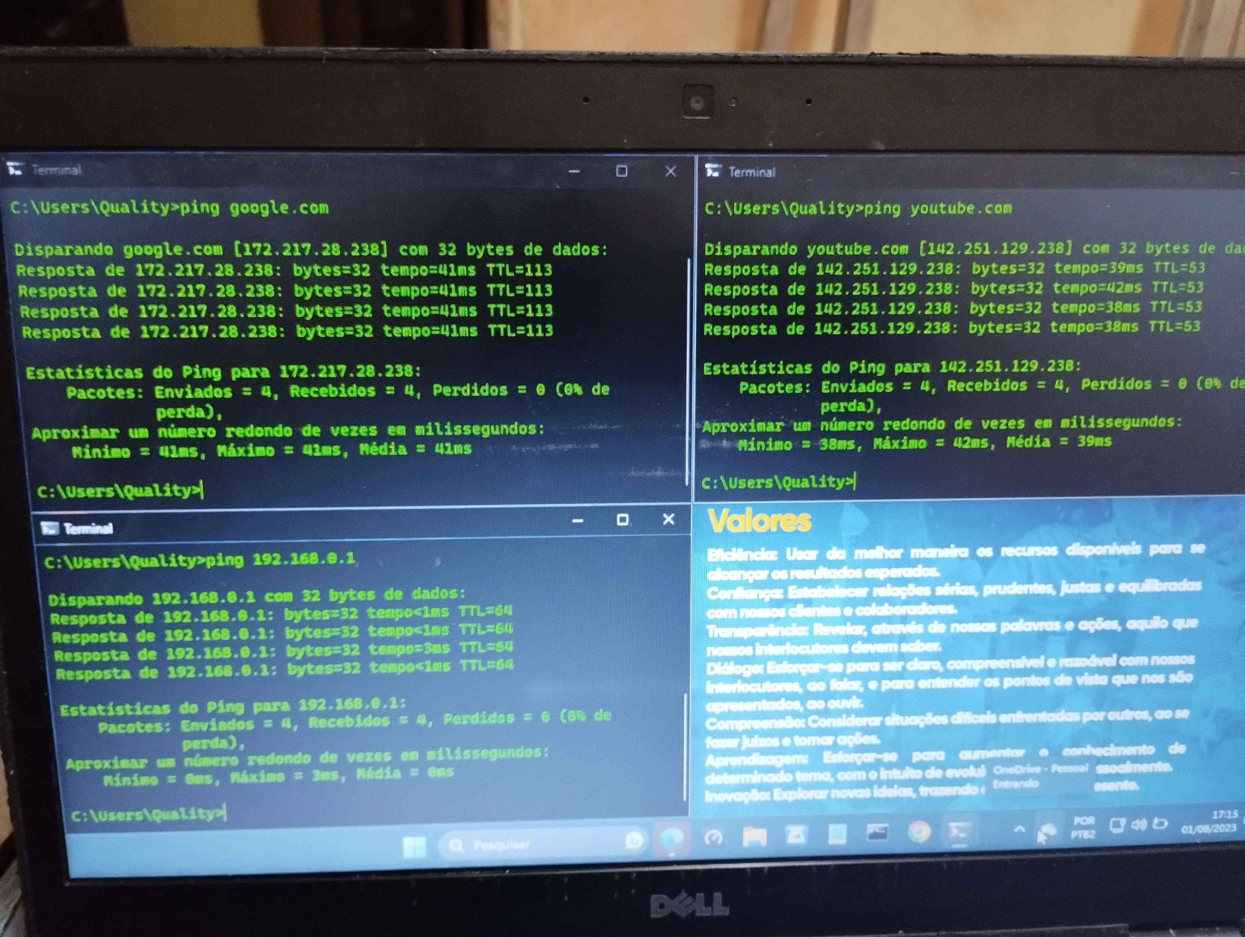Open the speedometer app in taskbar
1245x937 pixels.
(x=714, y=838)
